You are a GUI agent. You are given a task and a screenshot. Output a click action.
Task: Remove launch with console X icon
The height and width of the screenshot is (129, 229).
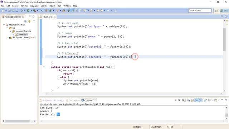[x=179, y=100]
